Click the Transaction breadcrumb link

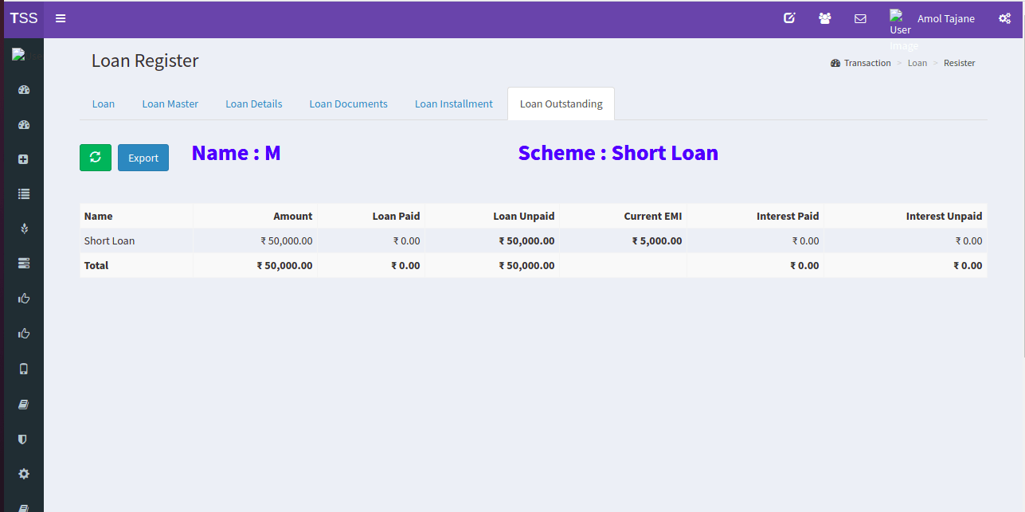coord(867,63)
